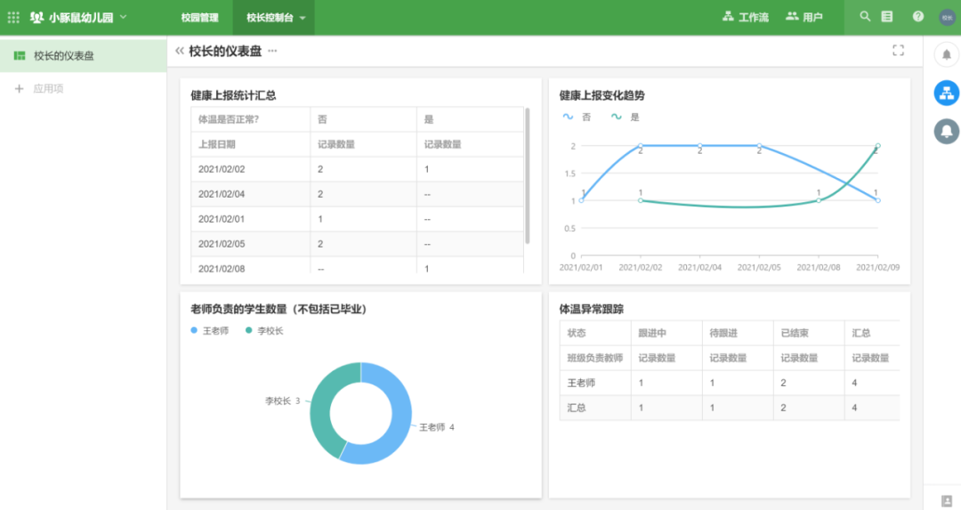Open the app launcher grid icon
This screenshot has width=961, height=510.
point(13,17)
